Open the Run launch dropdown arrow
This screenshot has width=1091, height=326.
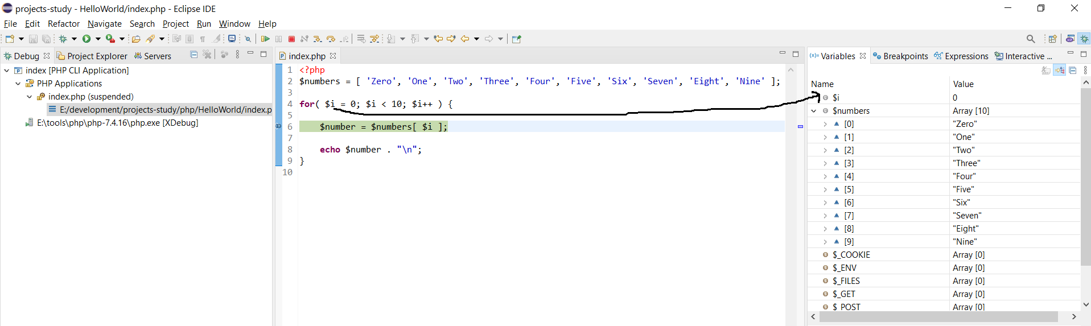[98, 39]
